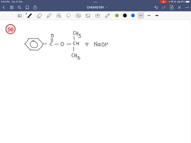
Task: Select the medium stroke width
Action: [x=149, y=15]
